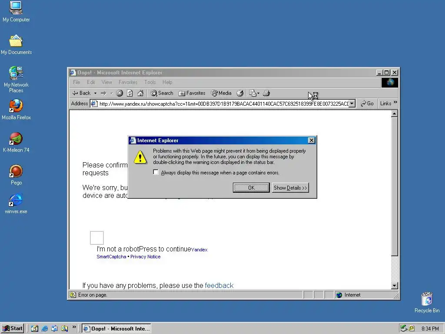445x334 pixels.
Task: Open the Yandex link
Action: coord(199,250)
